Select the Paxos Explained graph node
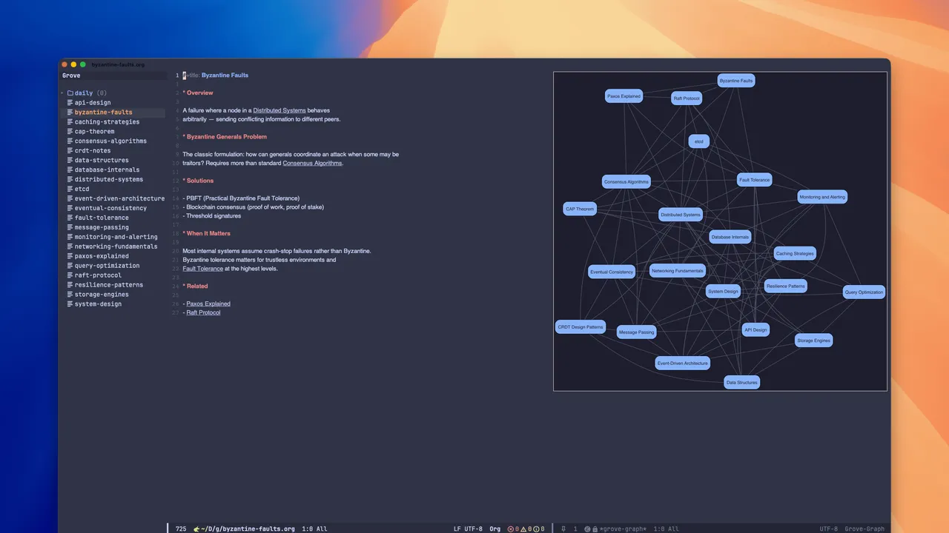949x533 pixels. tap(624, 95)
